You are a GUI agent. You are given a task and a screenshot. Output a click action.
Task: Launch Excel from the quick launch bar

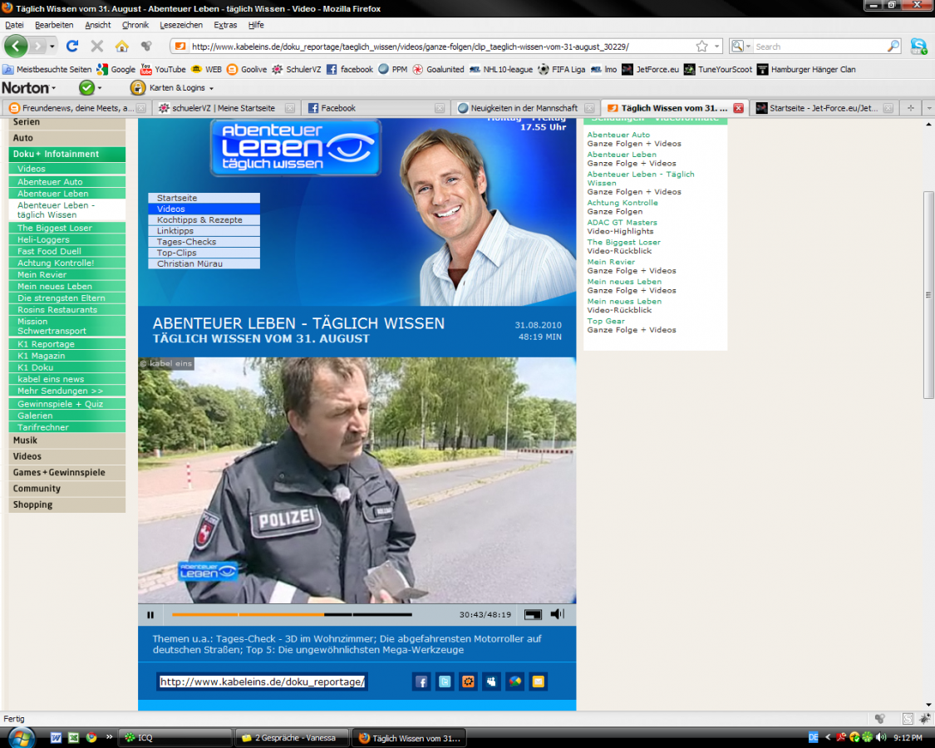[x=73, y=738]
